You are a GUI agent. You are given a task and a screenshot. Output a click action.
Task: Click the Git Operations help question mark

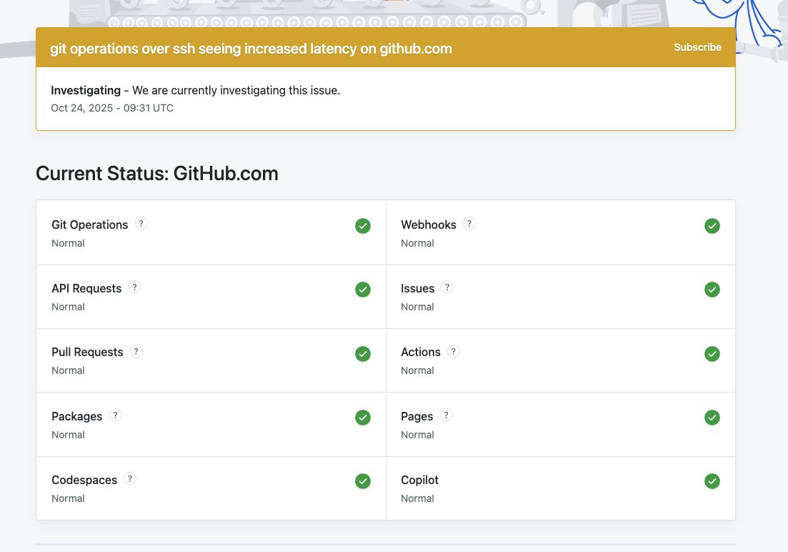[141, 223]
